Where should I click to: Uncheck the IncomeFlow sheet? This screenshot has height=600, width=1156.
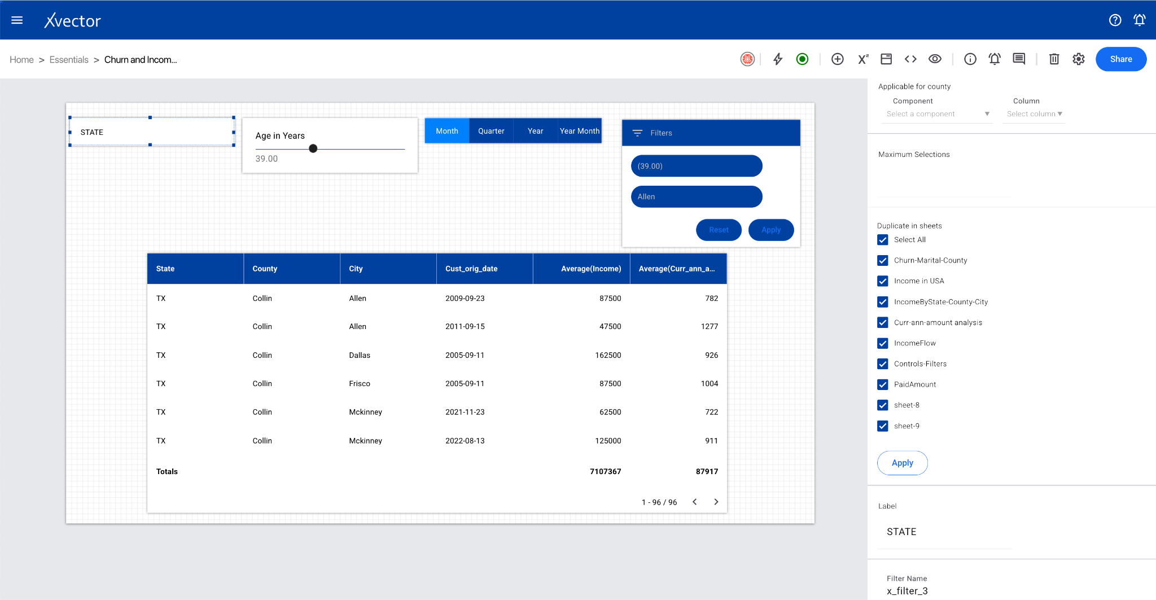click(883, 343)
